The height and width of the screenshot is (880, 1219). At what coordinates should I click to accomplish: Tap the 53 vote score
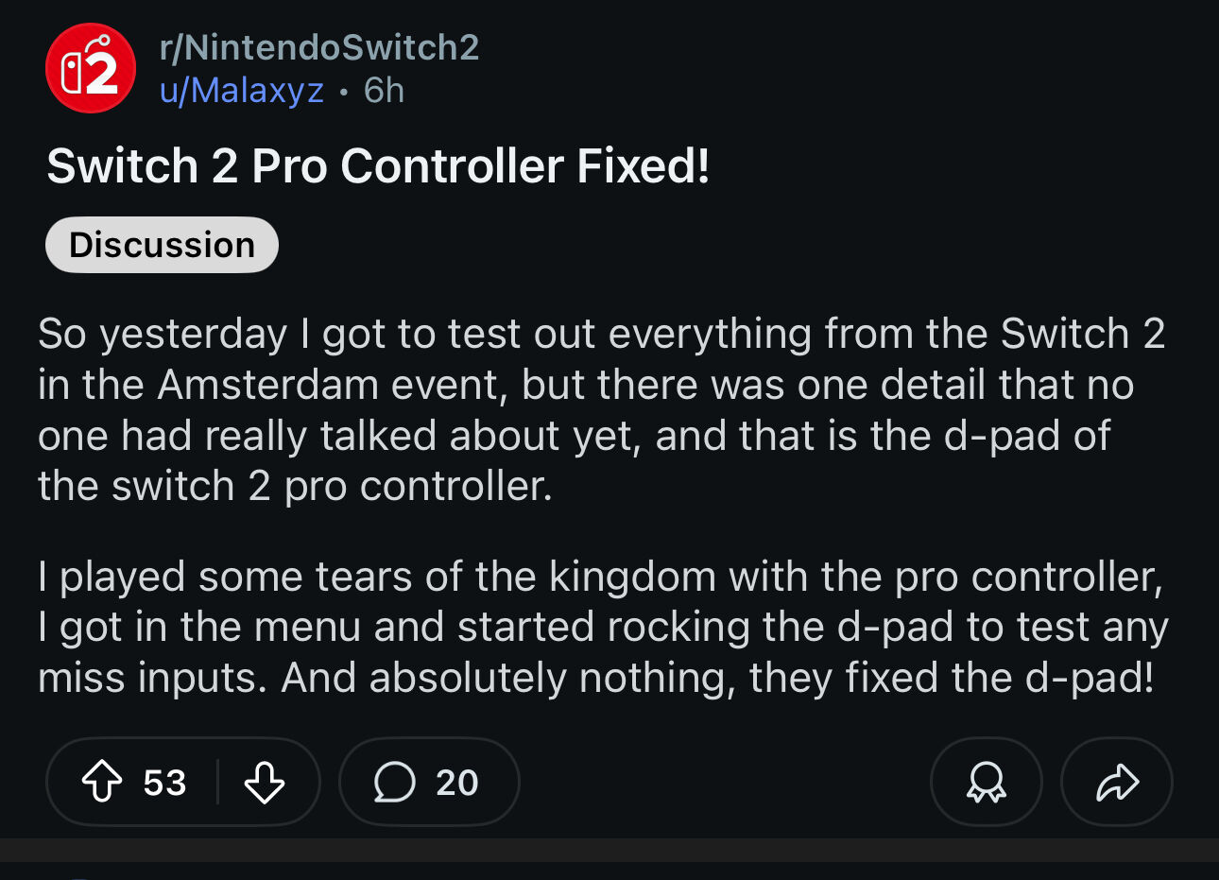(164, 783)
